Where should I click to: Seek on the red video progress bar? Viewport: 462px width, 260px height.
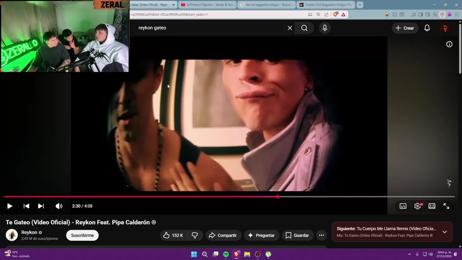[x=229, y=197]
